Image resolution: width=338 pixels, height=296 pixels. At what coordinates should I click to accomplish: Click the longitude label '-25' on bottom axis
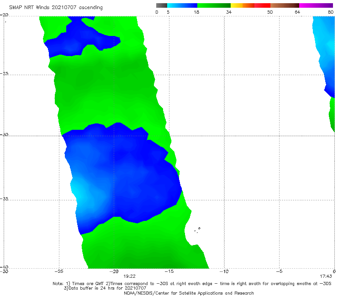tap(59, 271)
